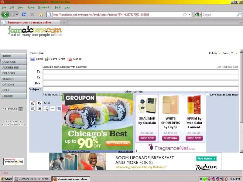Open the Jump To dropdown

(230, 53)
